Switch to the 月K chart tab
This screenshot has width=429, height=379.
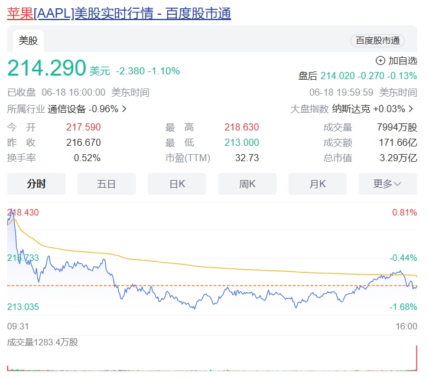(x=318, y=184)
